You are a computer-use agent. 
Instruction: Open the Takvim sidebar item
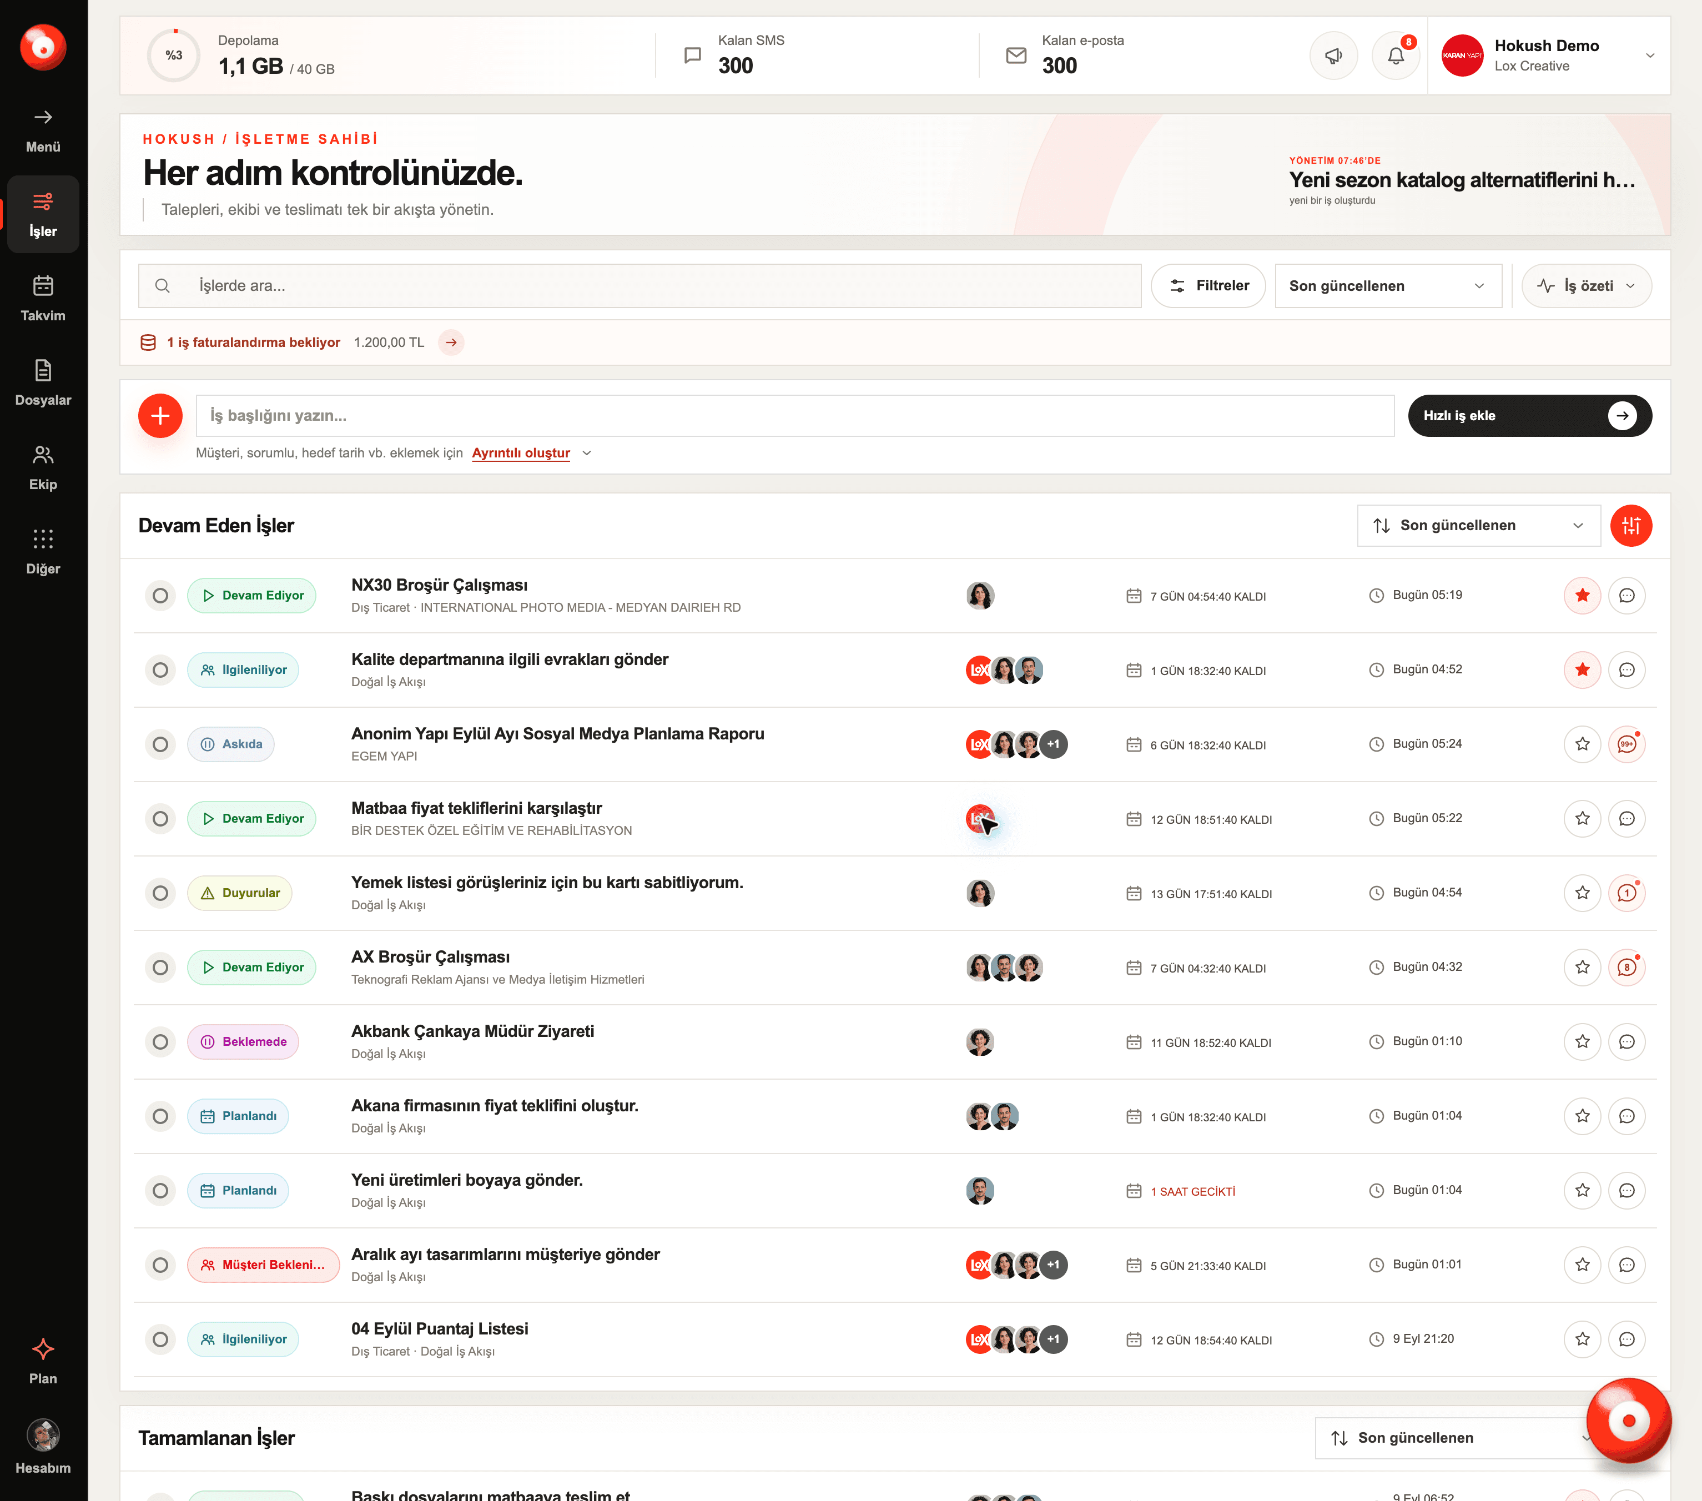[x=43, y=299]
